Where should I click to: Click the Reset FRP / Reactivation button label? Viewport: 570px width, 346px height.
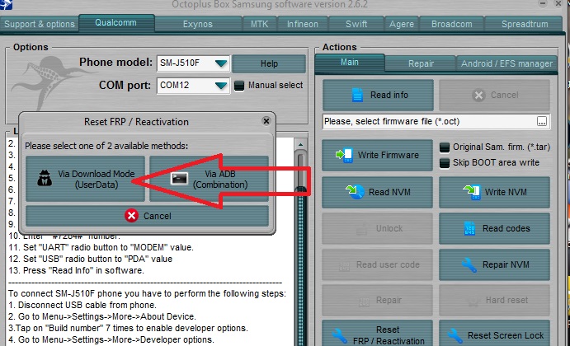click(389, 335)
